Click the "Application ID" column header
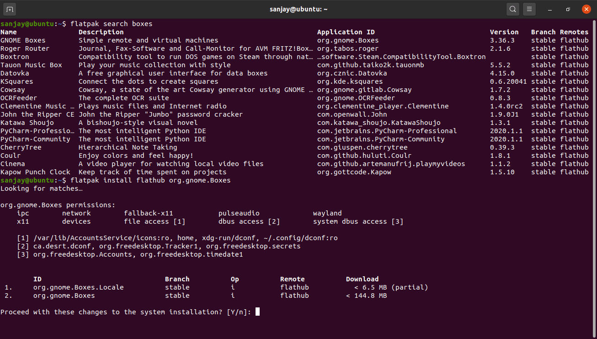This screenshot has width=597, height=339. tap(346, 32)
